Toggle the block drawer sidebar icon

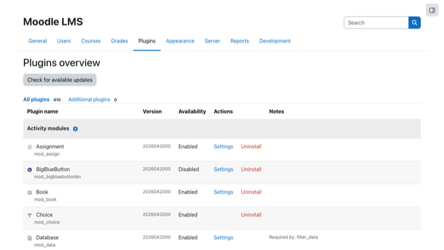pyautogui.click(x=432, y=10)
